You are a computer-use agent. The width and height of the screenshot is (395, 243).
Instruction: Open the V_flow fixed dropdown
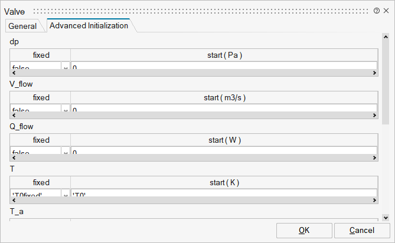(66, 109)
